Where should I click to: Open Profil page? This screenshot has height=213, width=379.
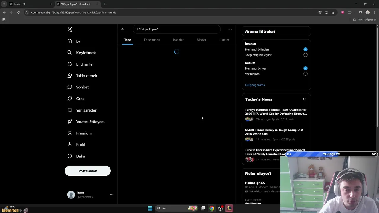tap(76, 145)
